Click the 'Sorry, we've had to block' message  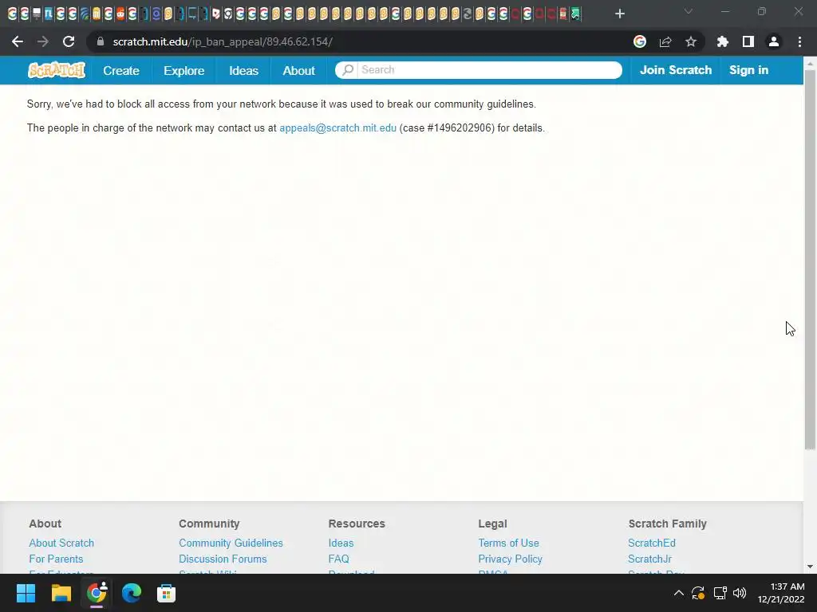tap(282, 104)
